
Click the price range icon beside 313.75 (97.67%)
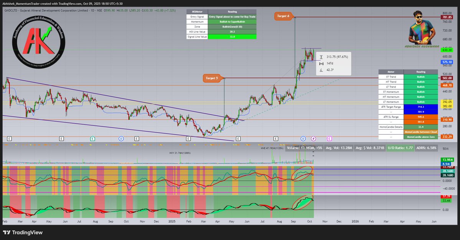tap(321, 57)
